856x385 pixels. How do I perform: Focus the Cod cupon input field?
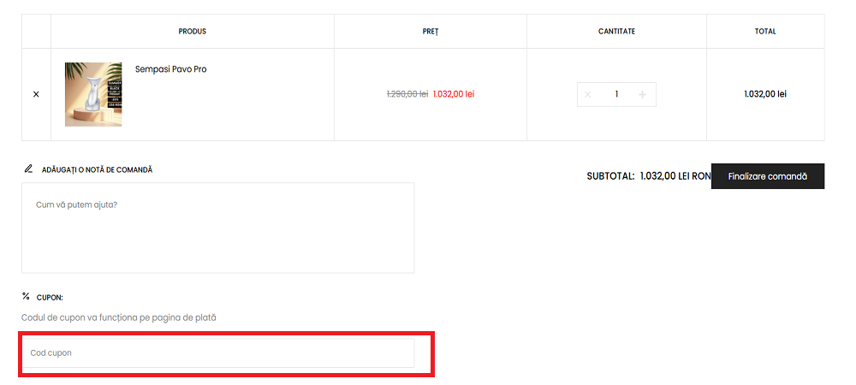click(217, 352)
